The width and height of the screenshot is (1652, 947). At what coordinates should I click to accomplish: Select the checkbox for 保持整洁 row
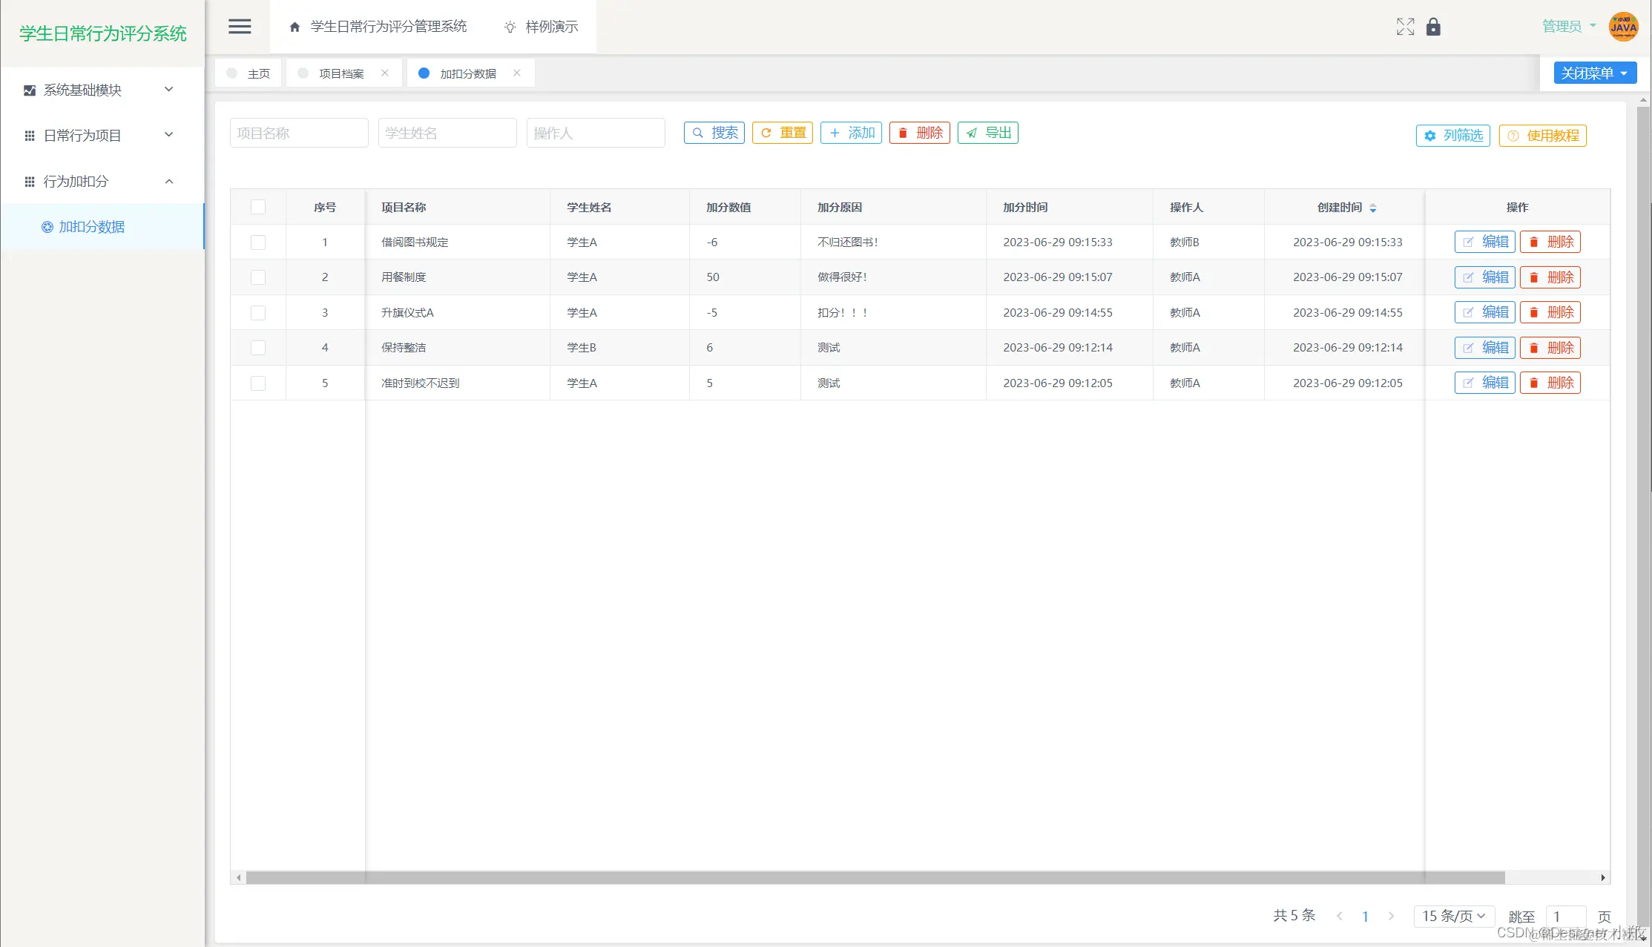[258, 348]
